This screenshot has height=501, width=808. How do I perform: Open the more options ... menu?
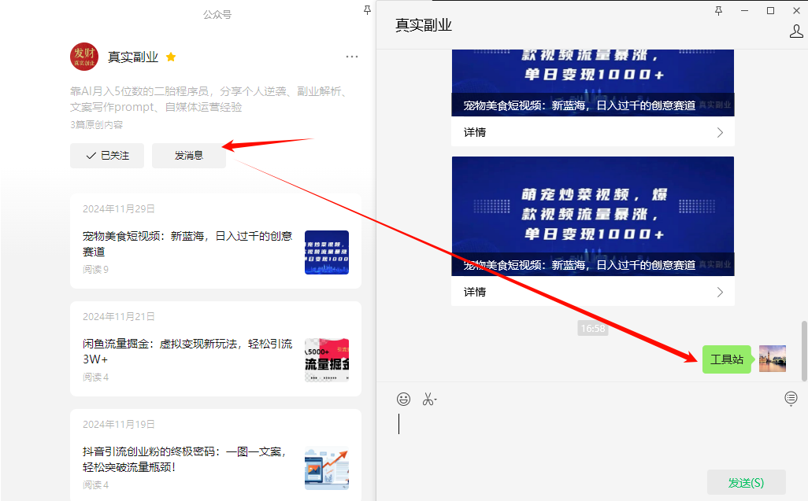(x=352, y=56)
